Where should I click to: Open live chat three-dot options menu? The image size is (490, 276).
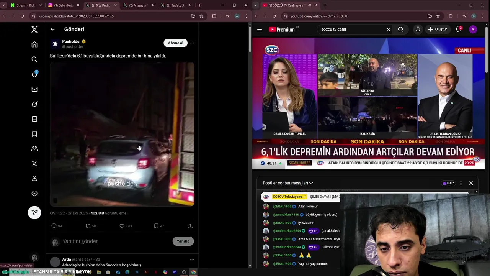(461, 183)
